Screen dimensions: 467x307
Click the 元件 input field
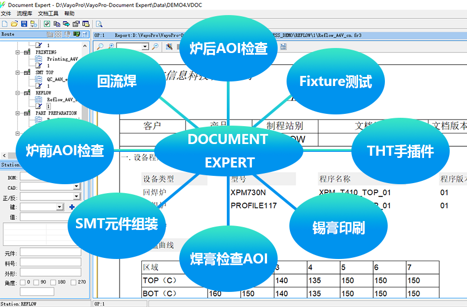tap(50, 253)
